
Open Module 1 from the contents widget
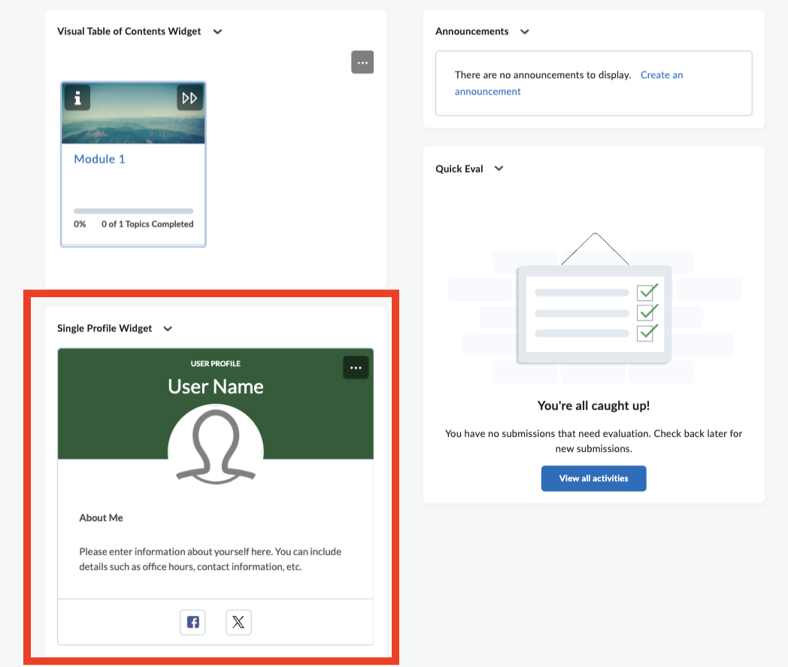(99, 159)
